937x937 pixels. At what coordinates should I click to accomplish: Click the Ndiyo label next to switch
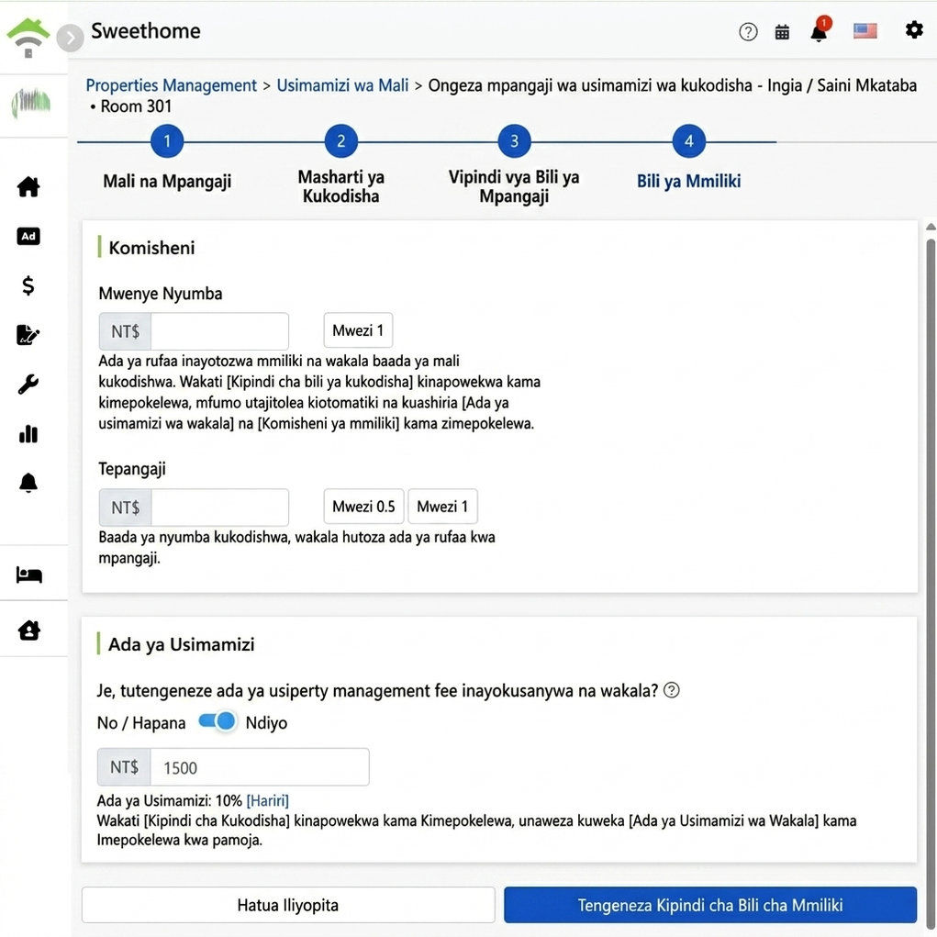(266, 723)
